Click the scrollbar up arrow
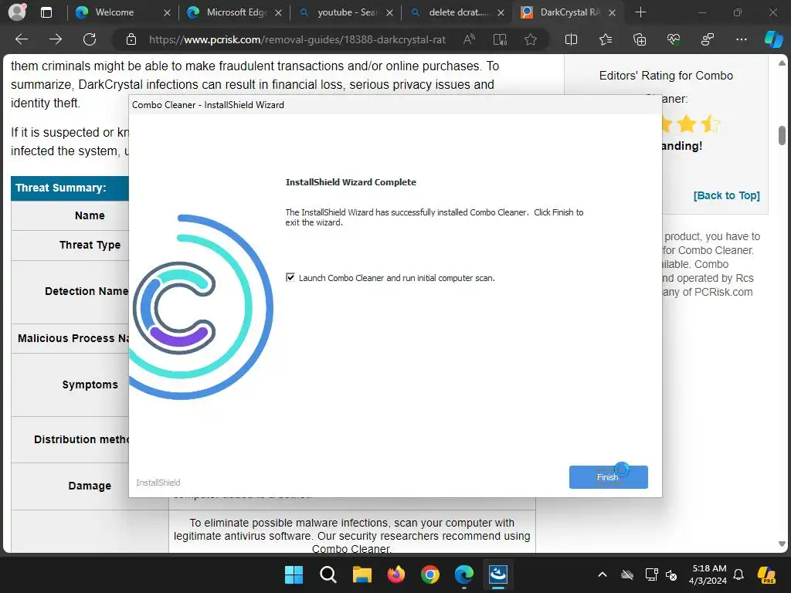This screenshot has width=791, height=593. 782,63
